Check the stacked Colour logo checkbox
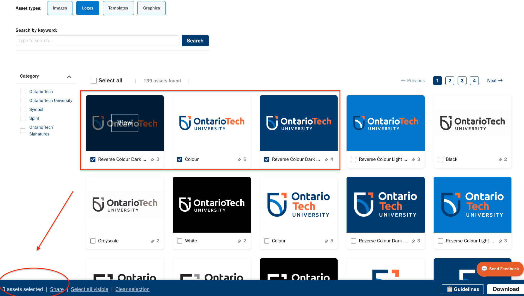 (267, 241)
